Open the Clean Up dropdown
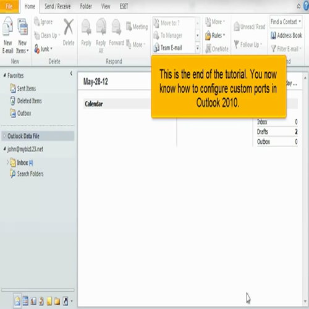The height and width of the screenshot is (309, 309). tap(47, 35)
